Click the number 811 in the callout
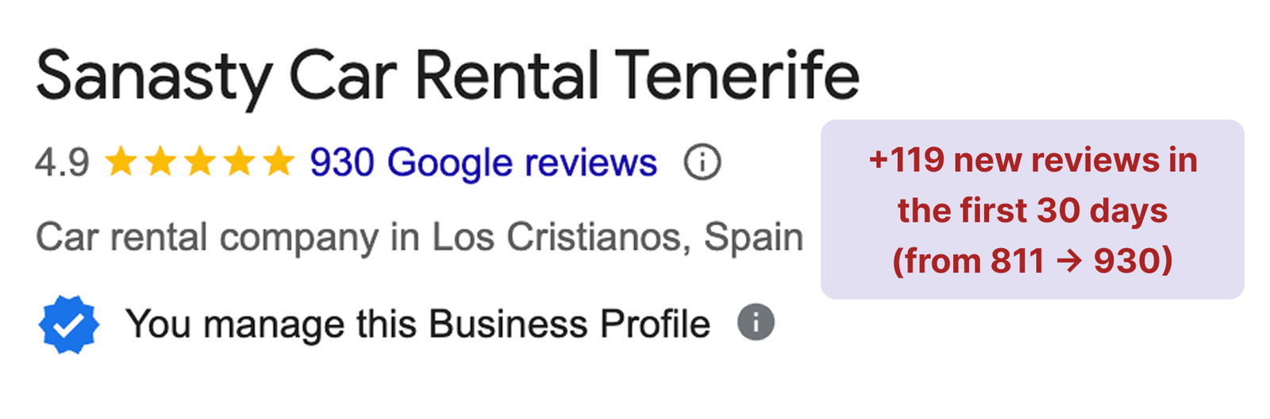1270x419 pixels. pos(1017,261)
